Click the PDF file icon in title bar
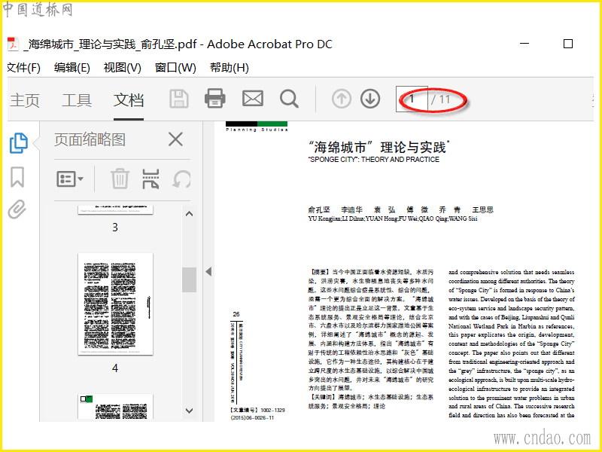 pyautogui.click(x=13, y=44)
